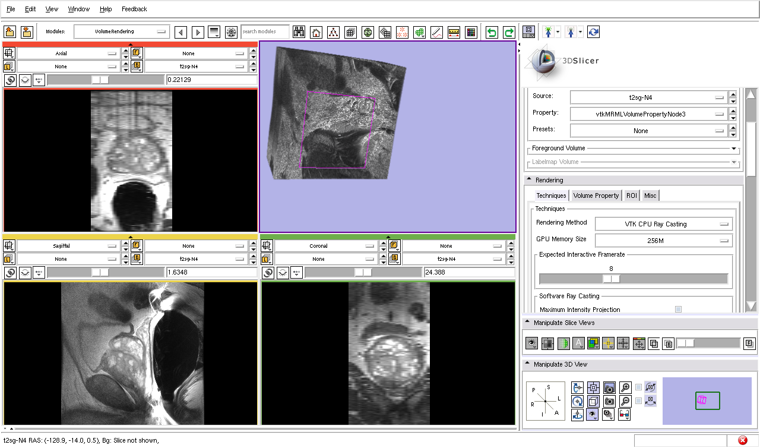Enable Maximum Intensity Projection checkbox
This screenshot has width=760, height=448.
click(678, 310)
